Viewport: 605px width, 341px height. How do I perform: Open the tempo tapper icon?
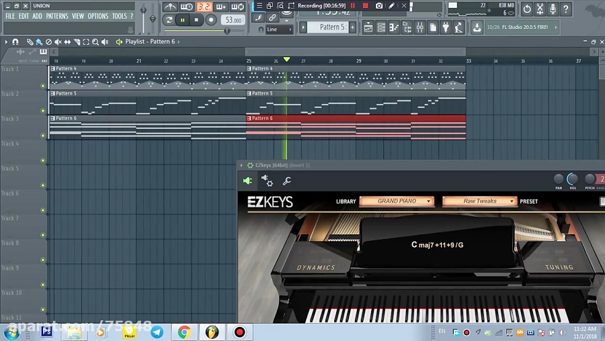tap(458, 28)
